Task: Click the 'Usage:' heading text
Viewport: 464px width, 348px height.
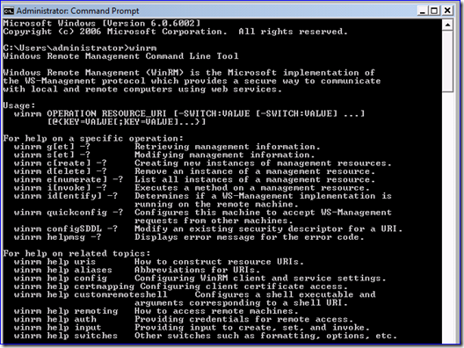Action: pos(19,105)
